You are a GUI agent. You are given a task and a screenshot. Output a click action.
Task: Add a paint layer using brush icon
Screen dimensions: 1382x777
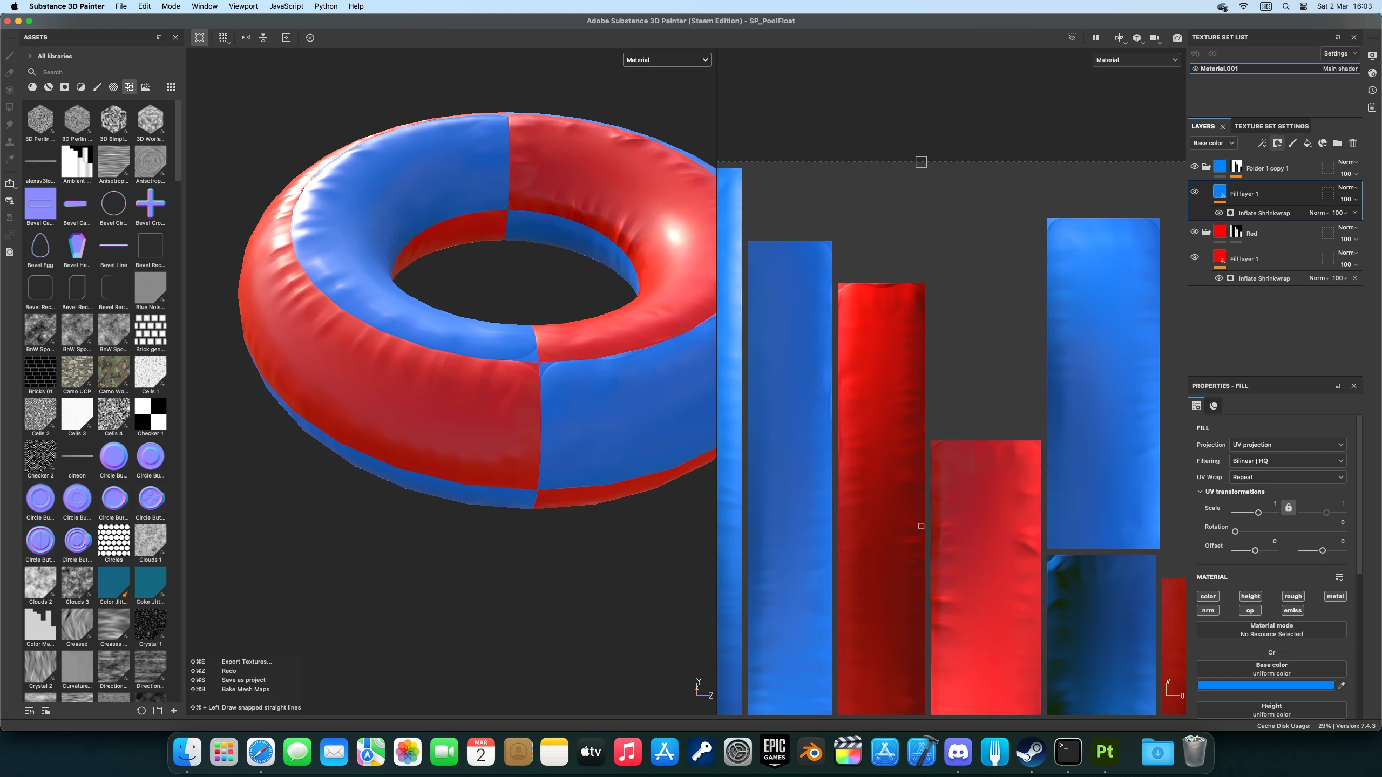1292,143
